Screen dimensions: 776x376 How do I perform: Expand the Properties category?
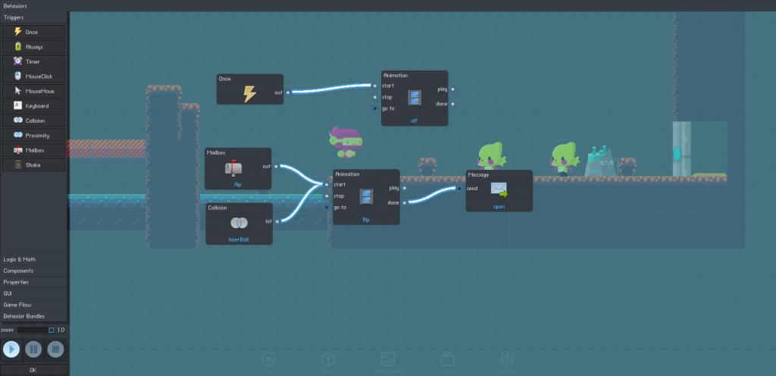[x=33, y=282]
